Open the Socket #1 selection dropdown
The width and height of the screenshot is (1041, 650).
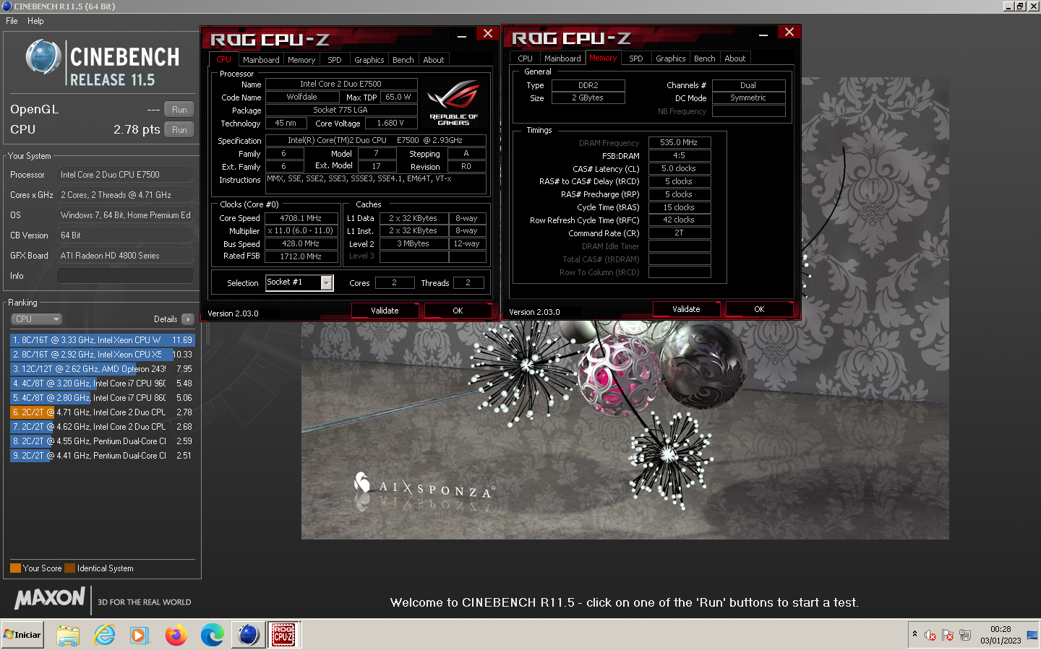tap(327, 283)
